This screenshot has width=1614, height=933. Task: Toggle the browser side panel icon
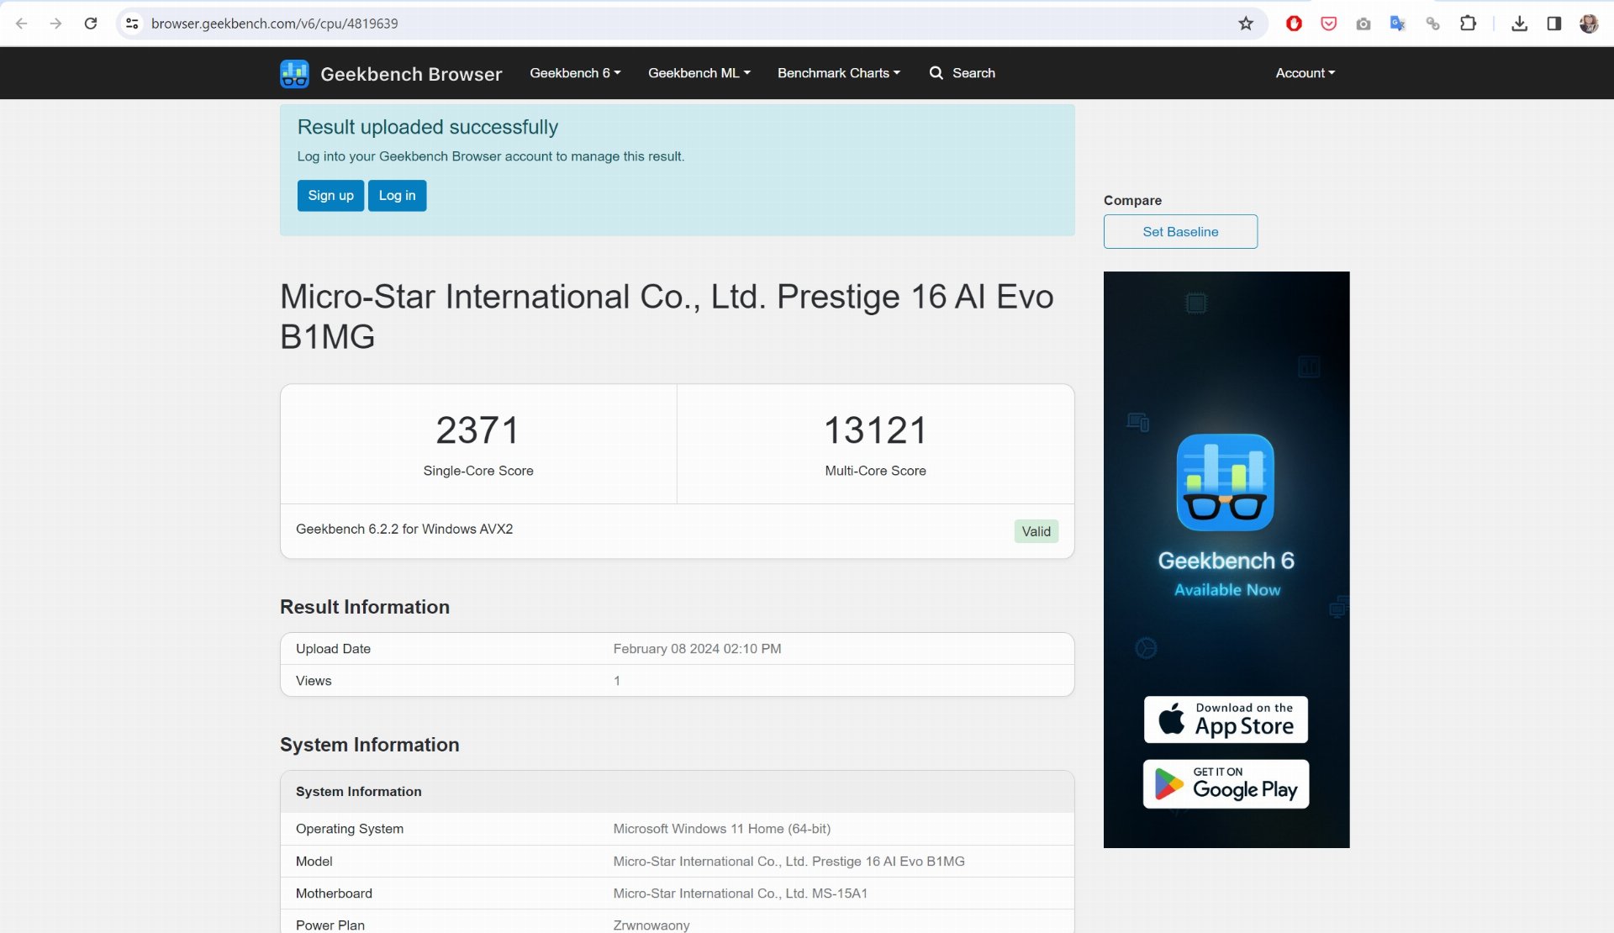tap(1553, 24)
